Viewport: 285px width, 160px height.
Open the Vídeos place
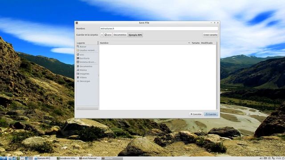(87, 77)
